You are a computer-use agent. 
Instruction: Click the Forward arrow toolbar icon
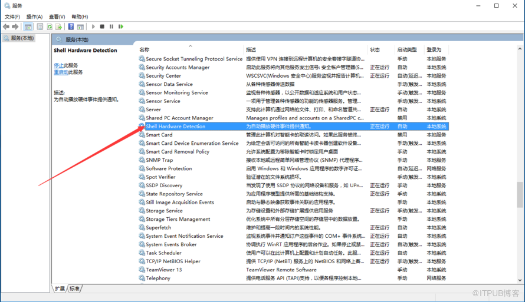15,26
